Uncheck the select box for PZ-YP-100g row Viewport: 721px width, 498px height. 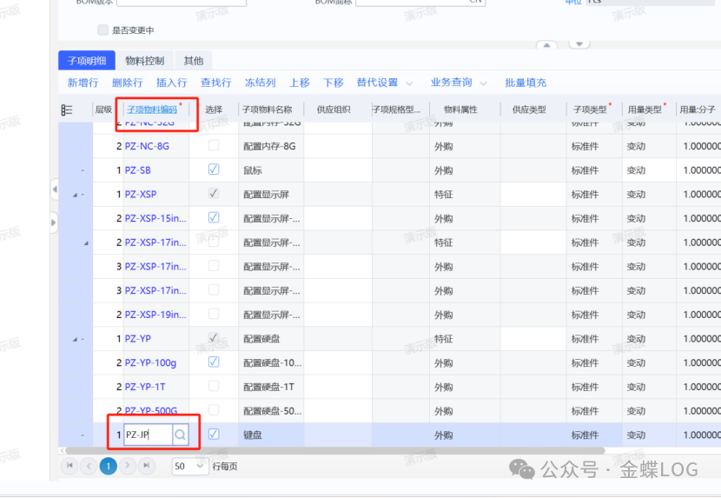click(x=214, y=362)
